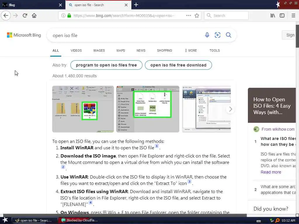Close the open iso file Search tab
This screenshot has width=299, height=224.
tap(126, 5)
